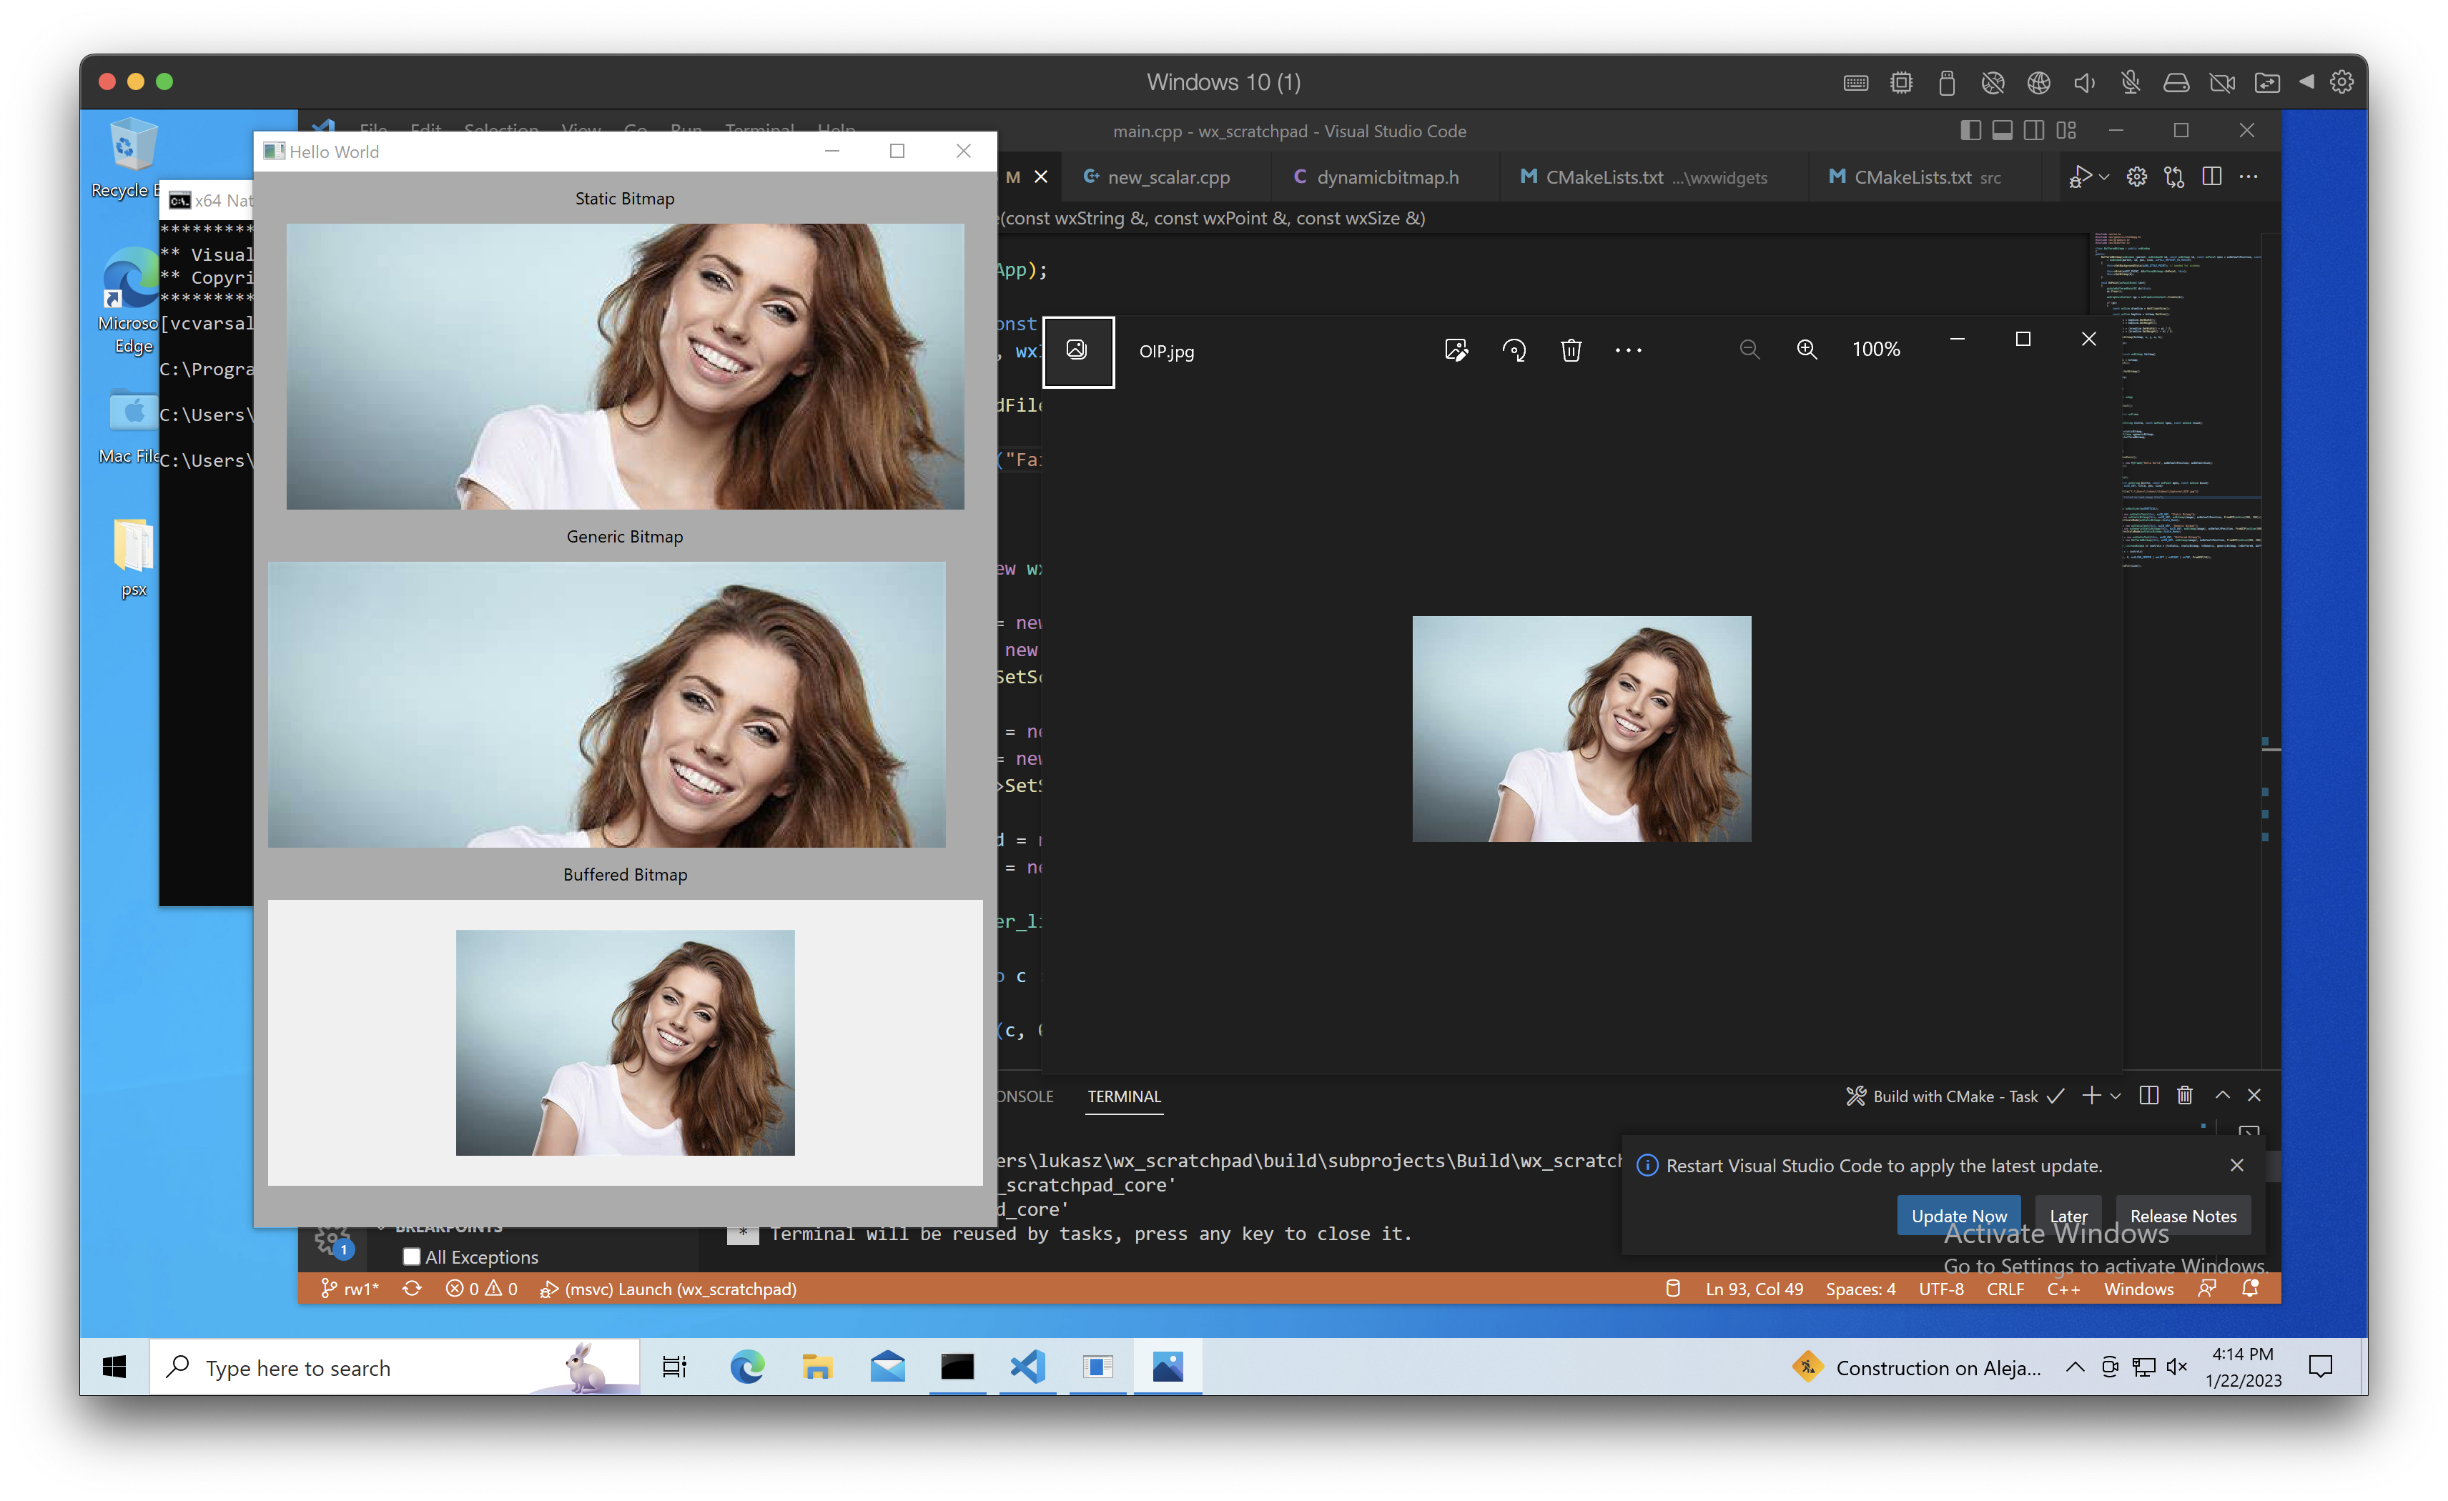
Task: Add a new terminal with the plus icon
Action: click(2091, 1095)
